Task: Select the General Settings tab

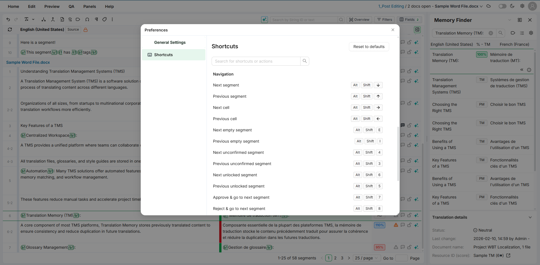Action: pos(170,42)
